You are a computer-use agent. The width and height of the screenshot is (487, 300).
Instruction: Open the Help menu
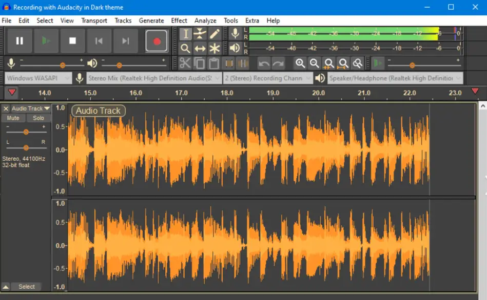pos(273,20)
